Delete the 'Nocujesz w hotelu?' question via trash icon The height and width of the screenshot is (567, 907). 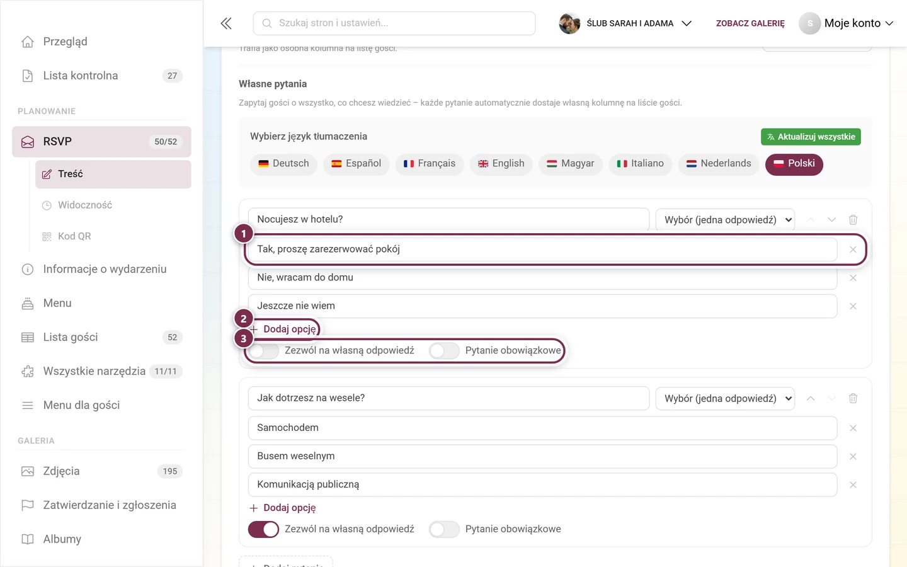853,220
